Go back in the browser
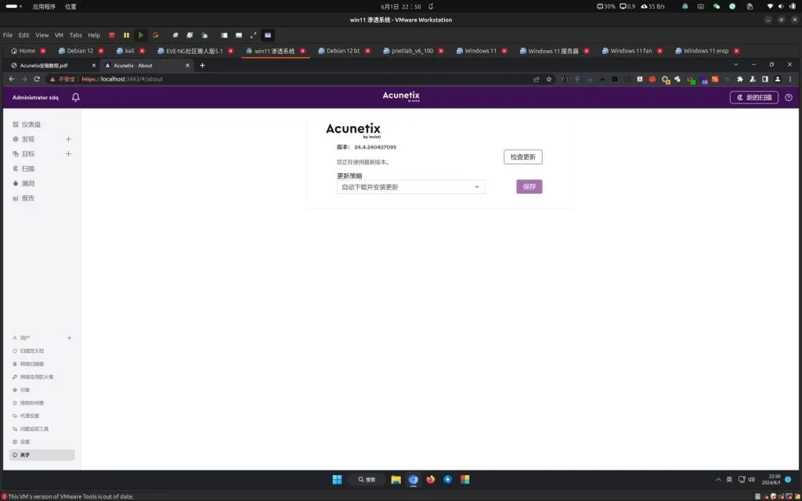Screen dimensions: 802x501 (11, 79)
